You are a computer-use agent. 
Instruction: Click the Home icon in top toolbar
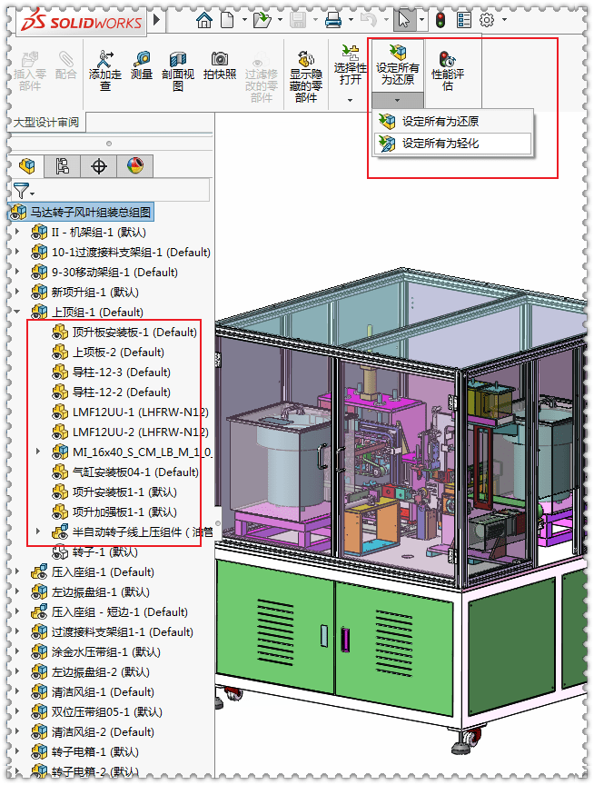coord(204,20)
